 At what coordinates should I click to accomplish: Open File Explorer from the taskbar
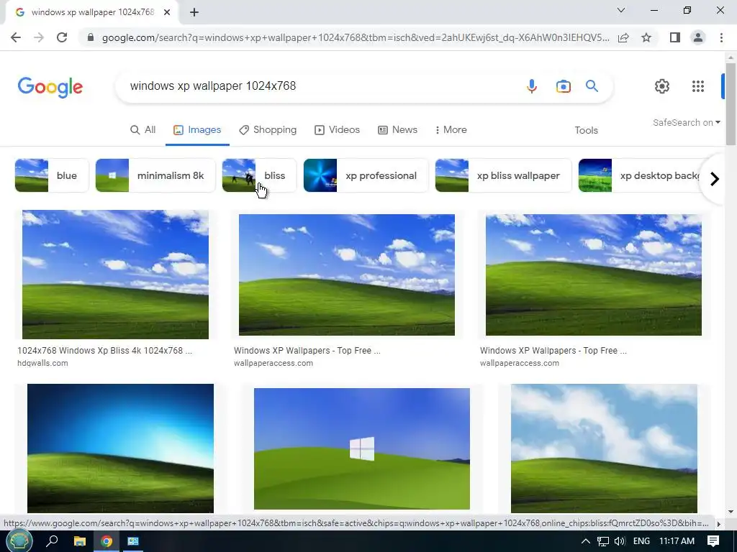pos(80,541)
